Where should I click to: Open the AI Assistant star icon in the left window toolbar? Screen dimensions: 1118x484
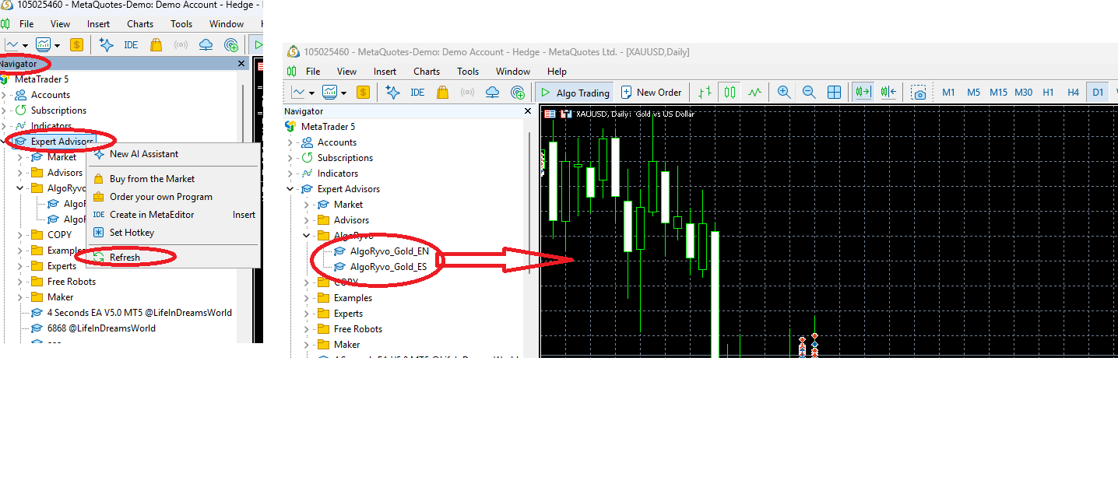click(x=106, y=44)
